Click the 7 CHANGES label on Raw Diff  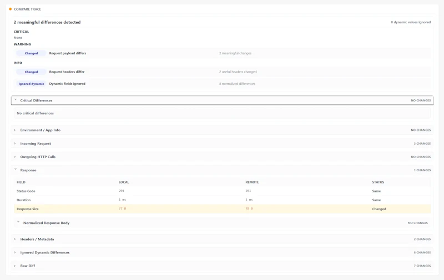click(422, 266)
